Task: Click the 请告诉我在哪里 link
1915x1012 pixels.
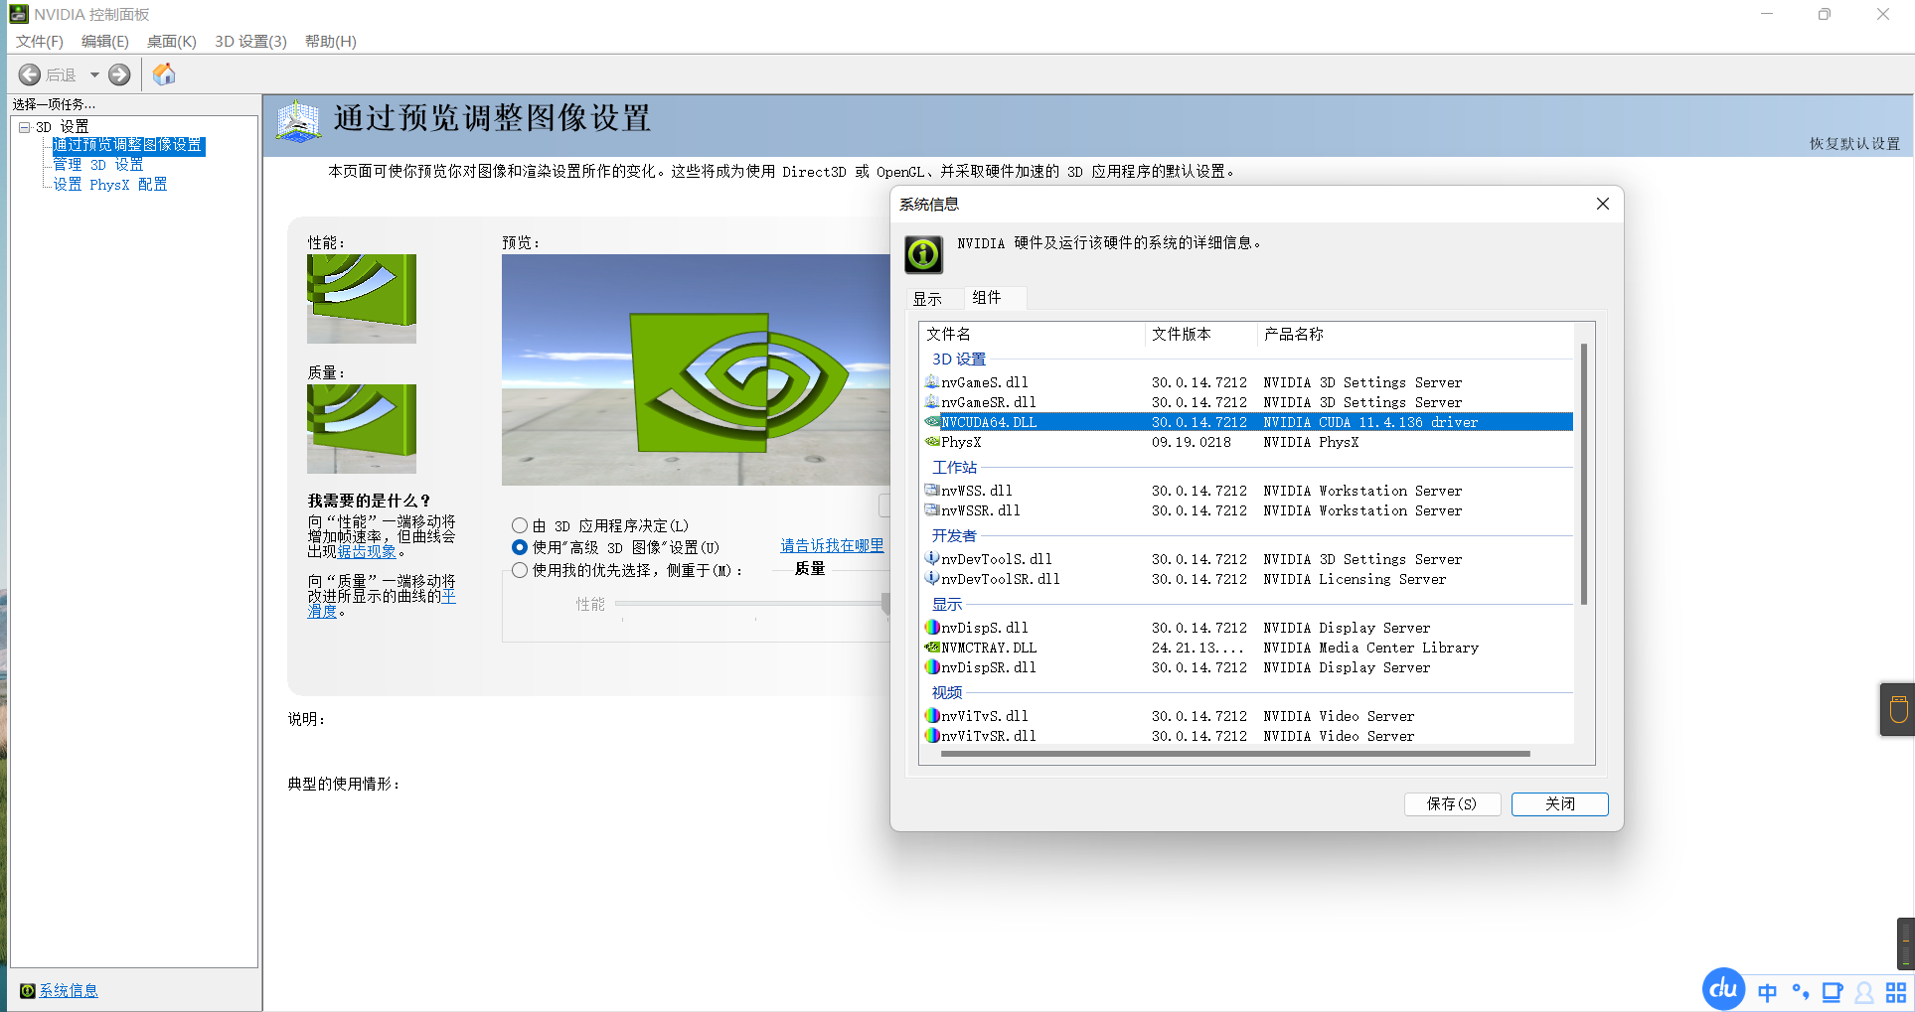Action: point(832,545)
